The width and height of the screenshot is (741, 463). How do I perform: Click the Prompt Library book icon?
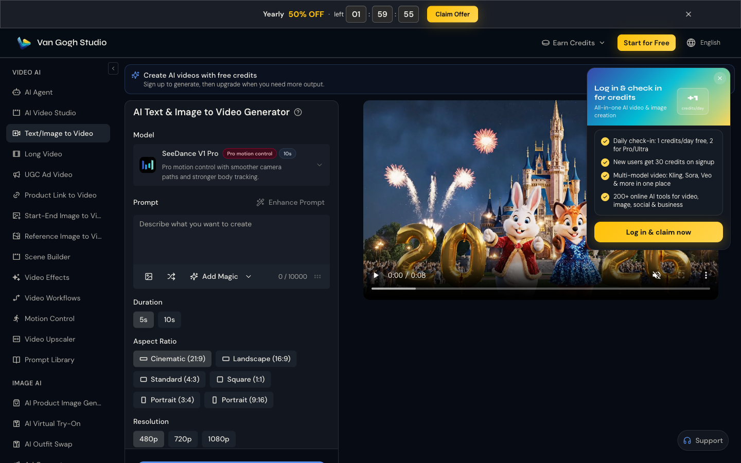[16, 360]
